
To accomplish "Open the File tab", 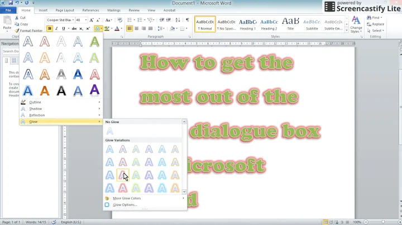I will tap(8, 10).
